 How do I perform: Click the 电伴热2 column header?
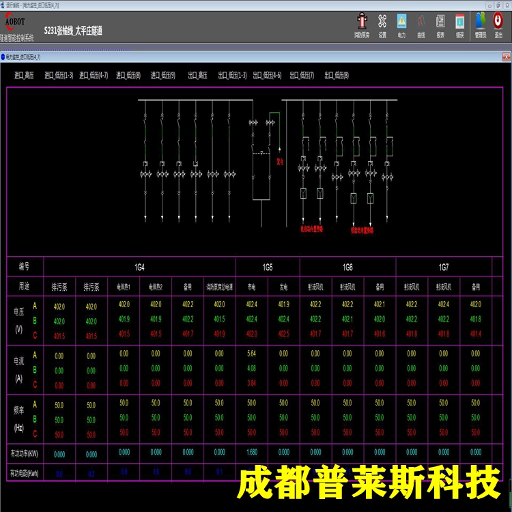(156, 287)
